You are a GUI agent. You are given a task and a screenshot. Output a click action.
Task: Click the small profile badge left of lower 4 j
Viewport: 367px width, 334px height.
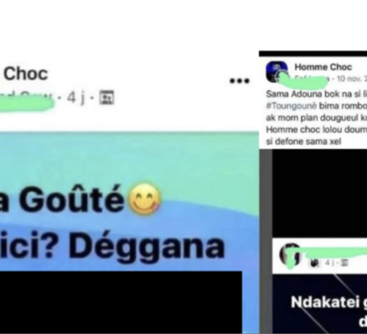[314, 263]
